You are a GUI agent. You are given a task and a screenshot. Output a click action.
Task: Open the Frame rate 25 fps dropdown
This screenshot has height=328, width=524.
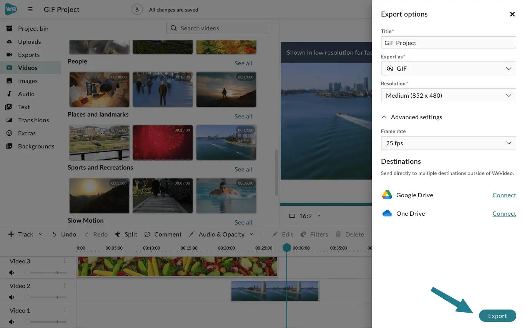pyautogui.click(x=448, y=143)
